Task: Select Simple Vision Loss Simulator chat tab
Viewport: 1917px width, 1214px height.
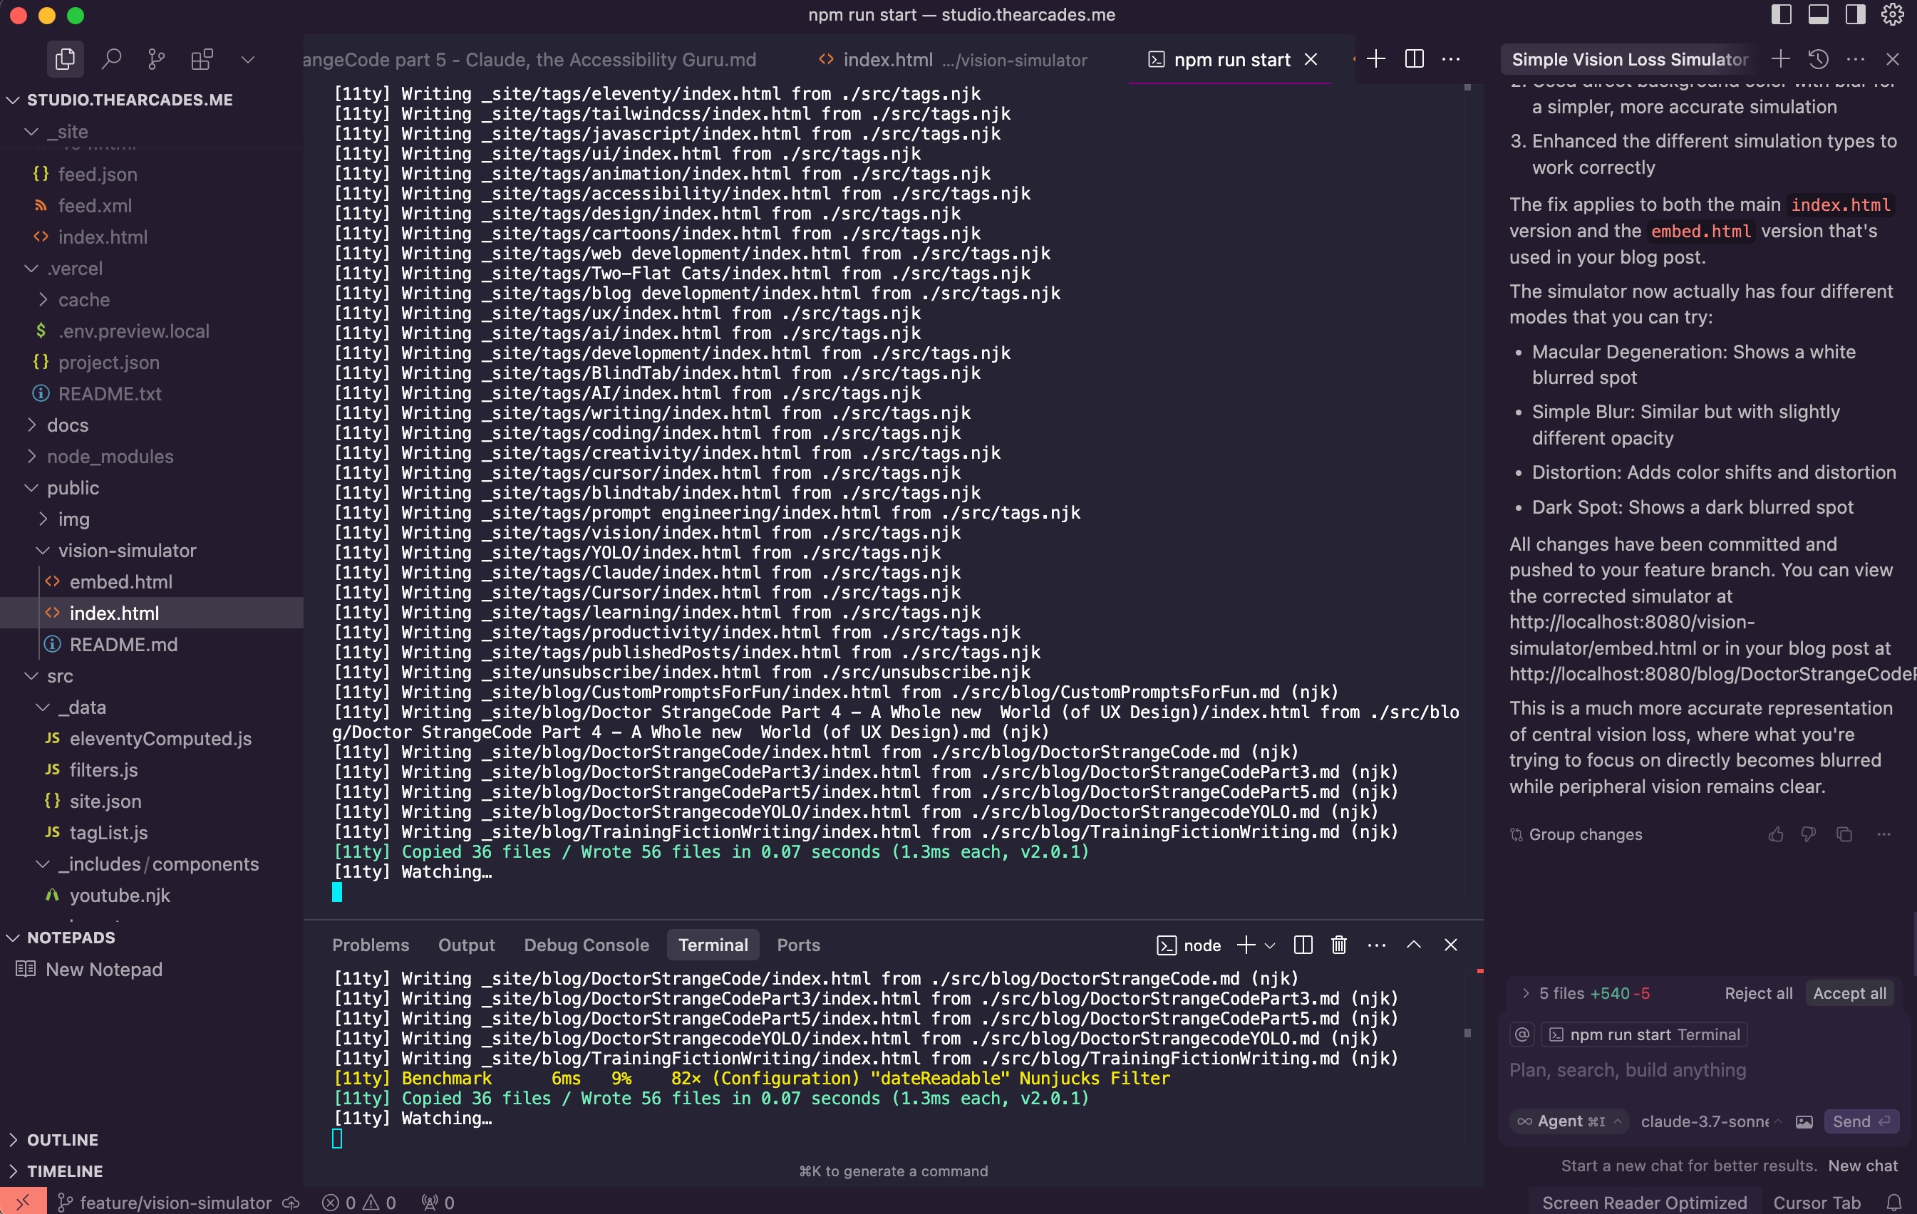Action: 1630,60
